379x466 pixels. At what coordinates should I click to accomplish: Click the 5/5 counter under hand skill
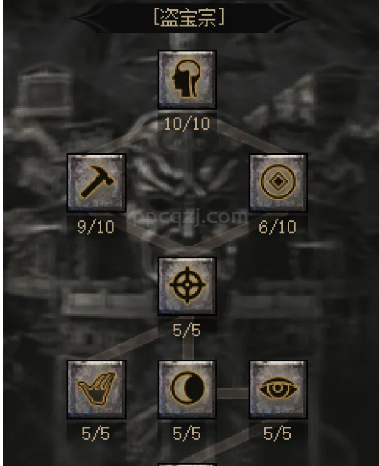pos(95,433)
